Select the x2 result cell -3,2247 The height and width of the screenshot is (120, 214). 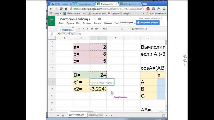click(x=98, y=89)
